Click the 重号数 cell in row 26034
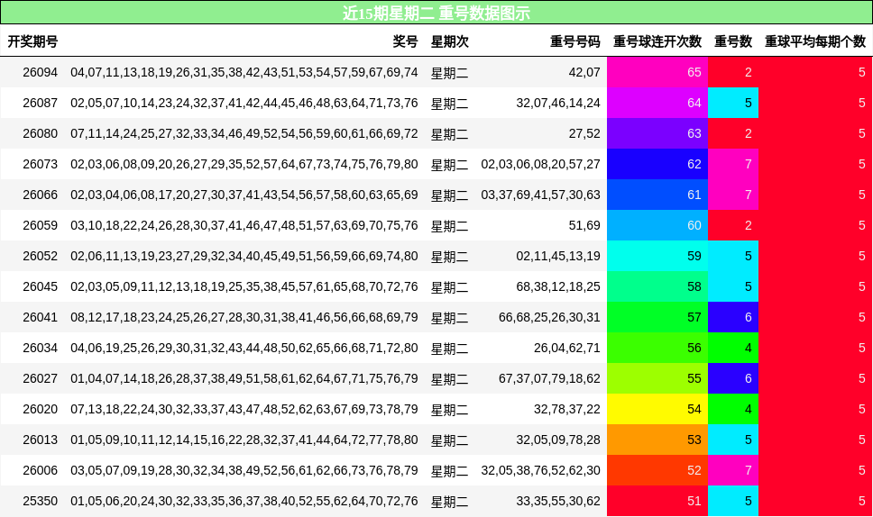Screen dimensions: 873x517 pos(733,348)
